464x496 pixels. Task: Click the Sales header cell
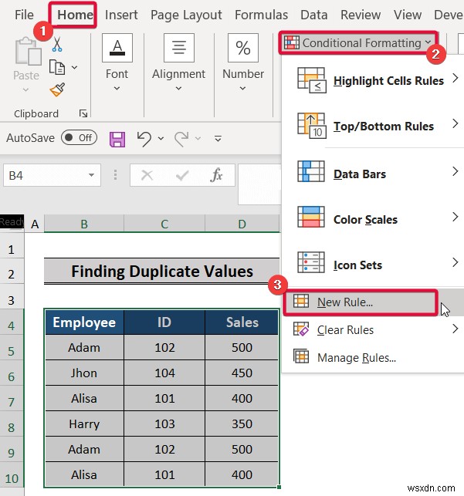[x=242, y=322]
